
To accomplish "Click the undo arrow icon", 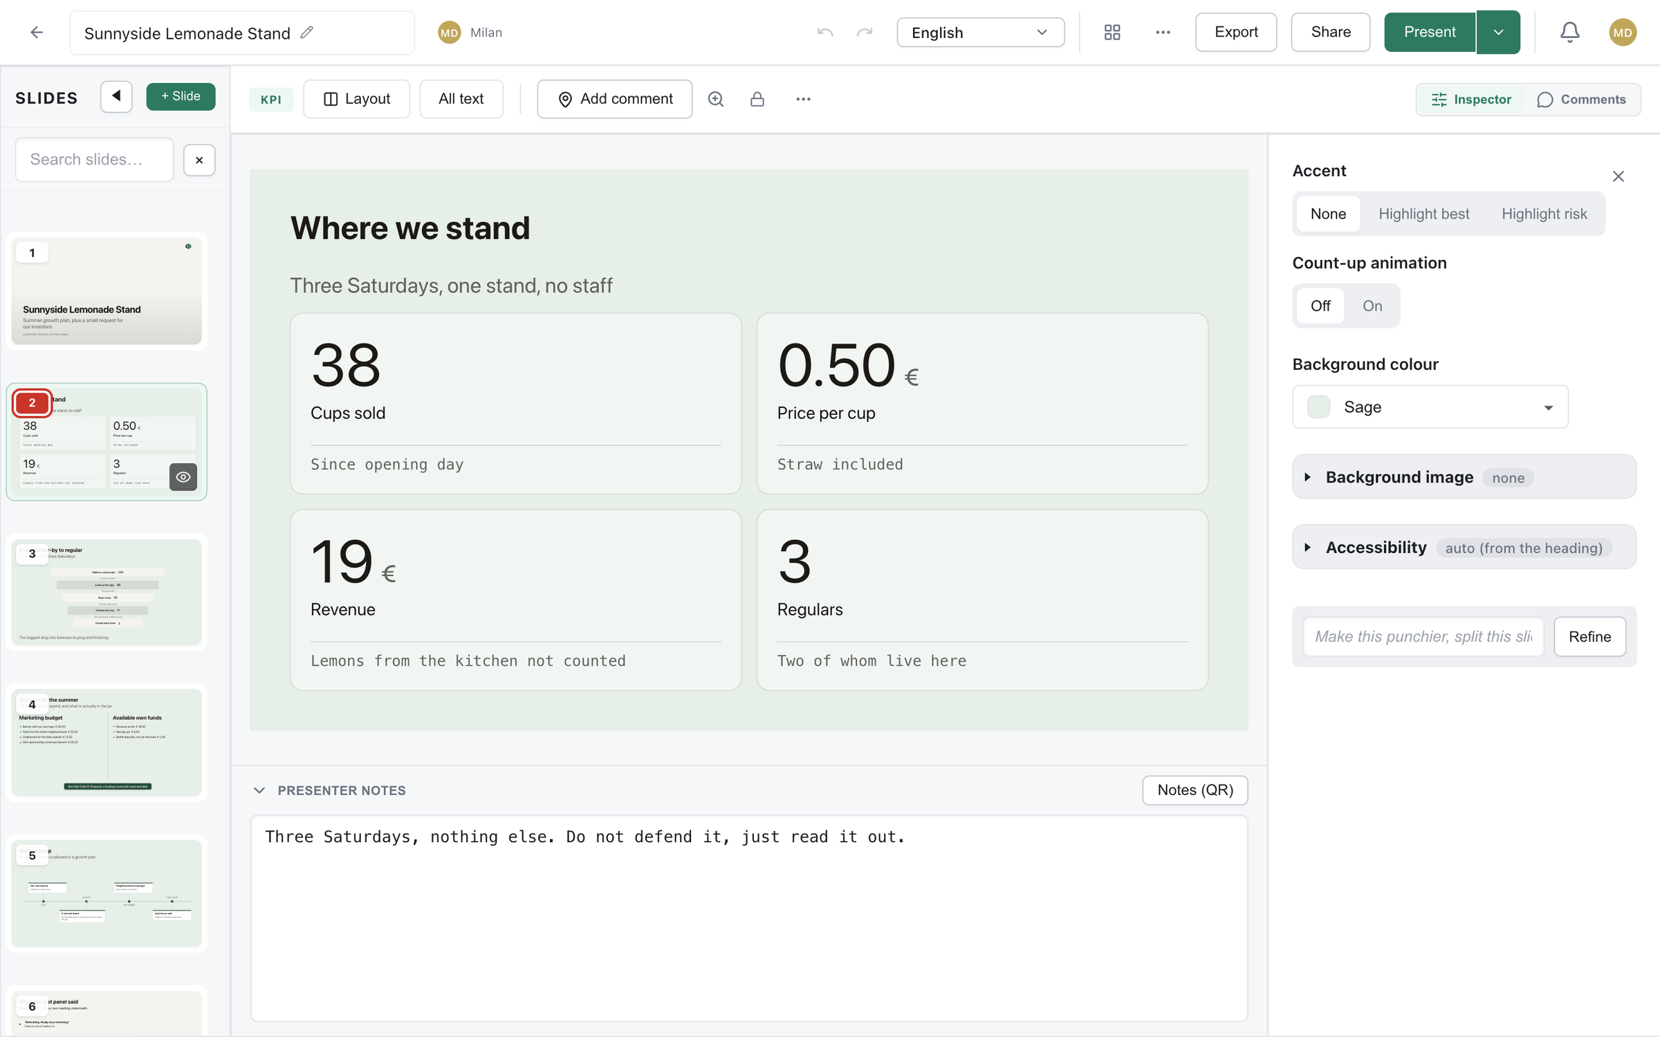I will 824,32.
